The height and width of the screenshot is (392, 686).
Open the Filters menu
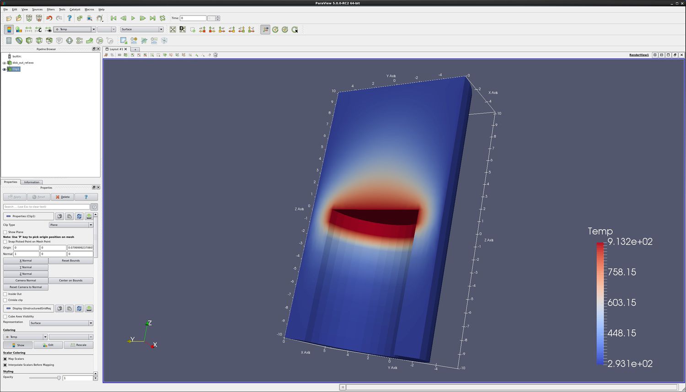tap(51, 9)
